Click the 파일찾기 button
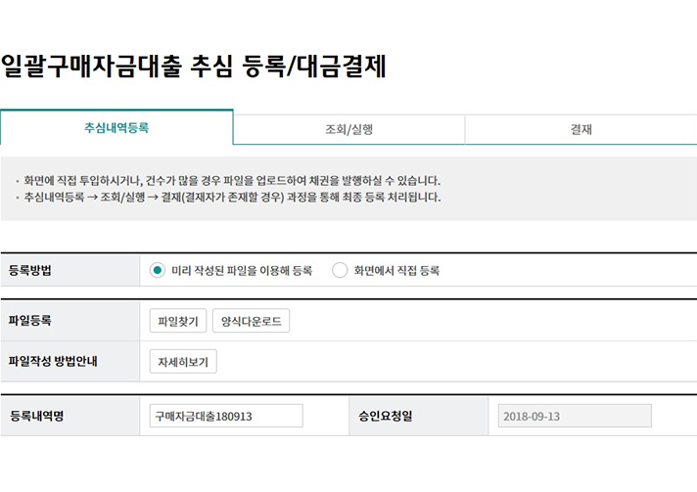 (178, 321)
